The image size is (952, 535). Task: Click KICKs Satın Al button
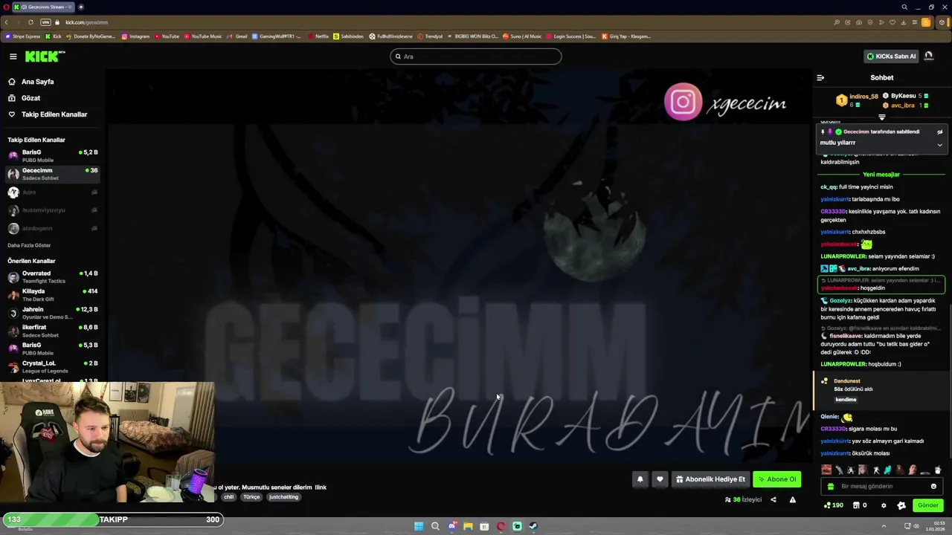point(891,56)
